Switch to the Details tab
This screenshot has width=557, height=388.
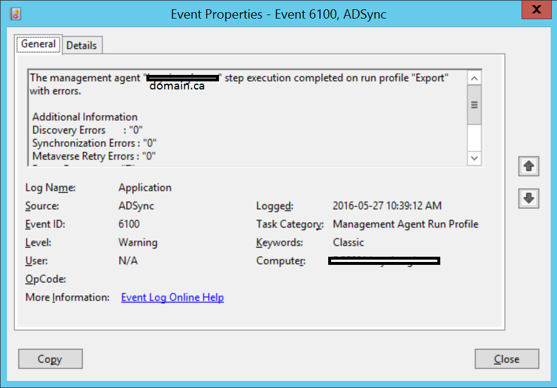click(82, 45)
